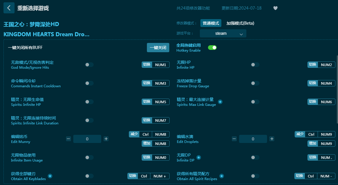Click star badge beside Infinite DP

199,157
